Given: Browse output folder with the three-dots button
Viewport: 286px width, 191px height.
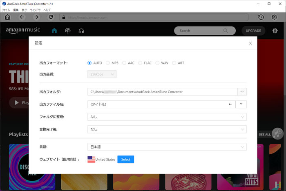Looking at the screenshot, I should point(242,92).
